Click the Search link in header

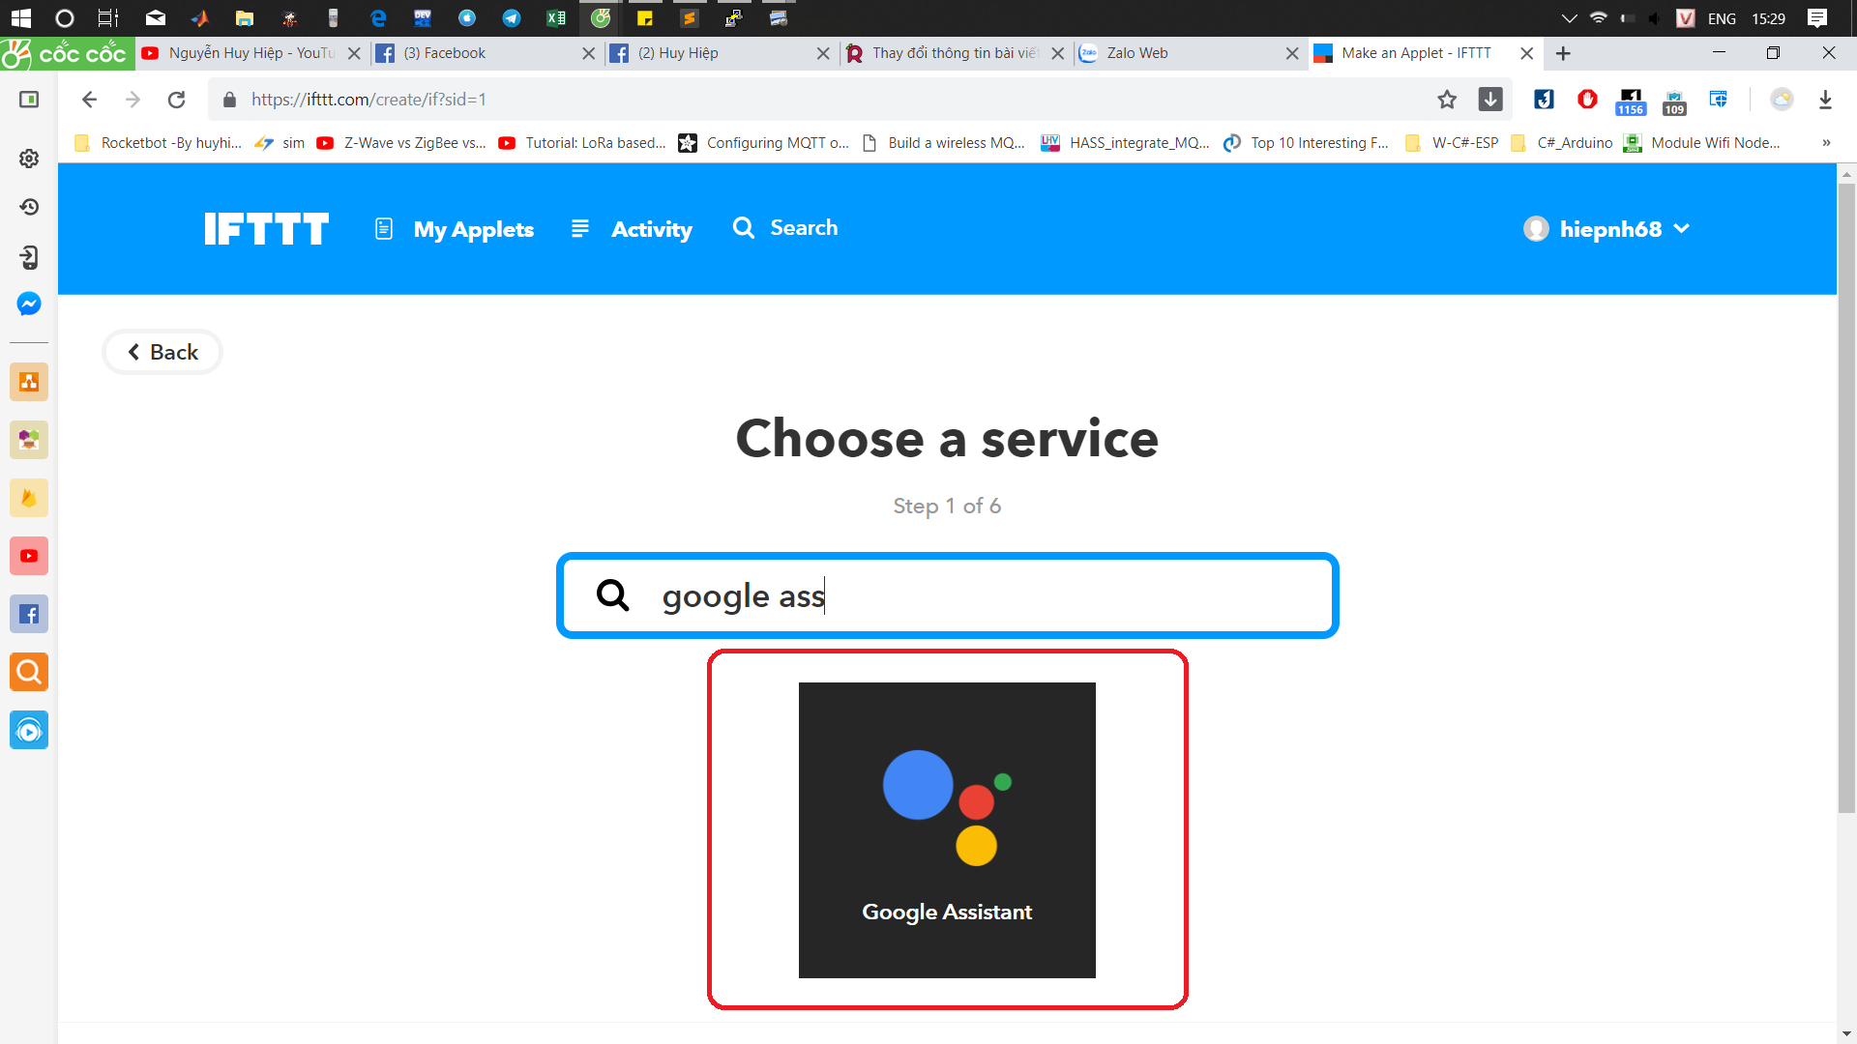click(785, 228)
